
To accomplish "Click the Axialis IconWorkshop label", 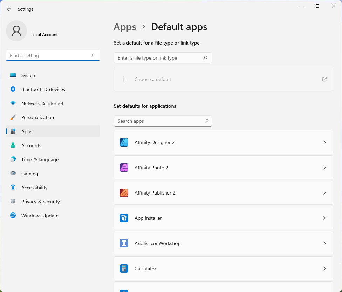I will [157, 243].
